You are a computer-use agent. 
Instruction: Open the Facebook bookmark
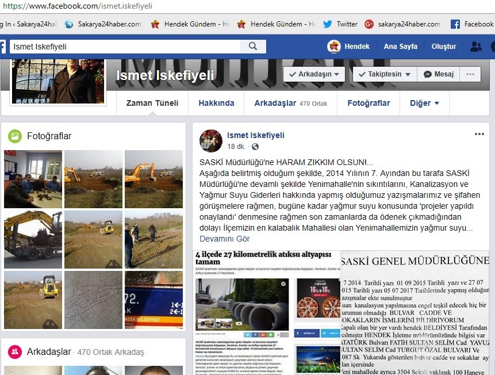click(x=472, y=24)
